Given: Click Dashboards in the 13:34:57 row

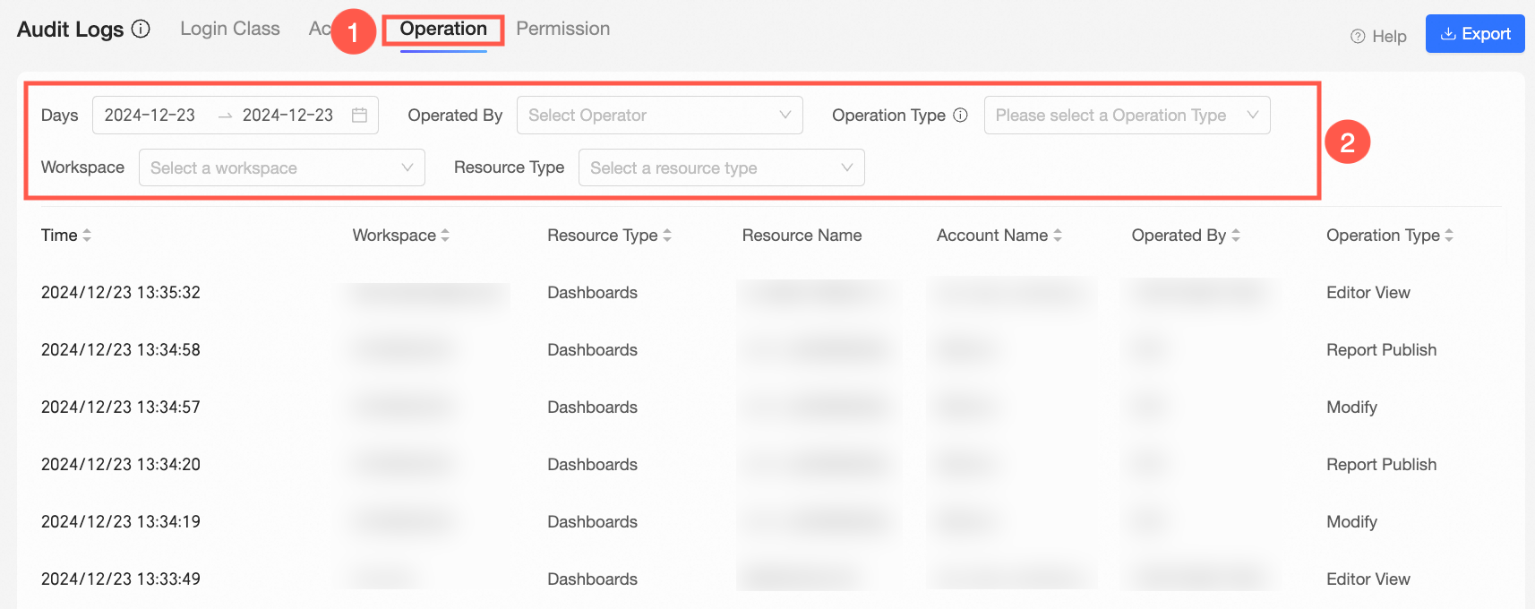Looking at the screenshot, I should tap(593, 407).
